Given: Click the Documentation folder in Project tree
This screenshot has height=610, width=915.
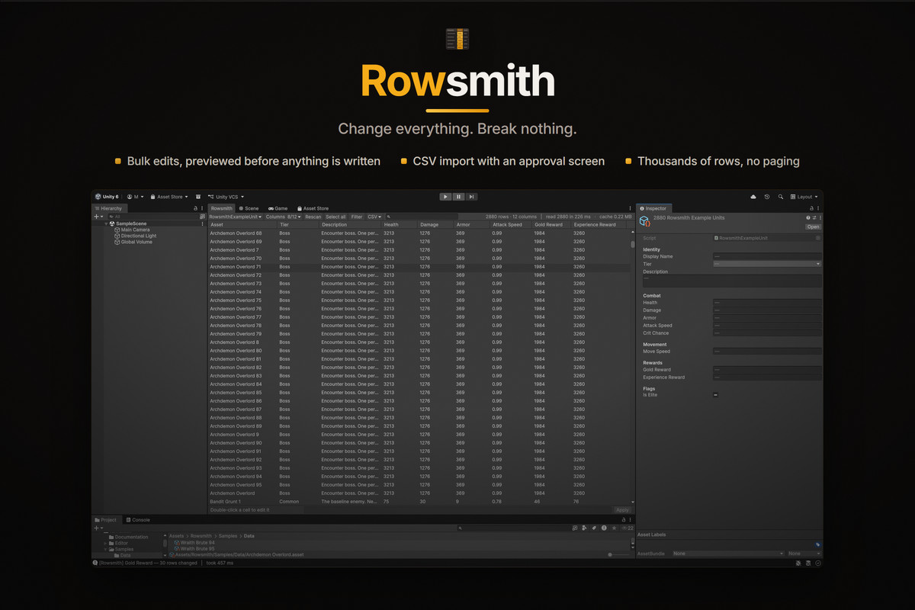Looking at the screenshot, I should 127,537.
